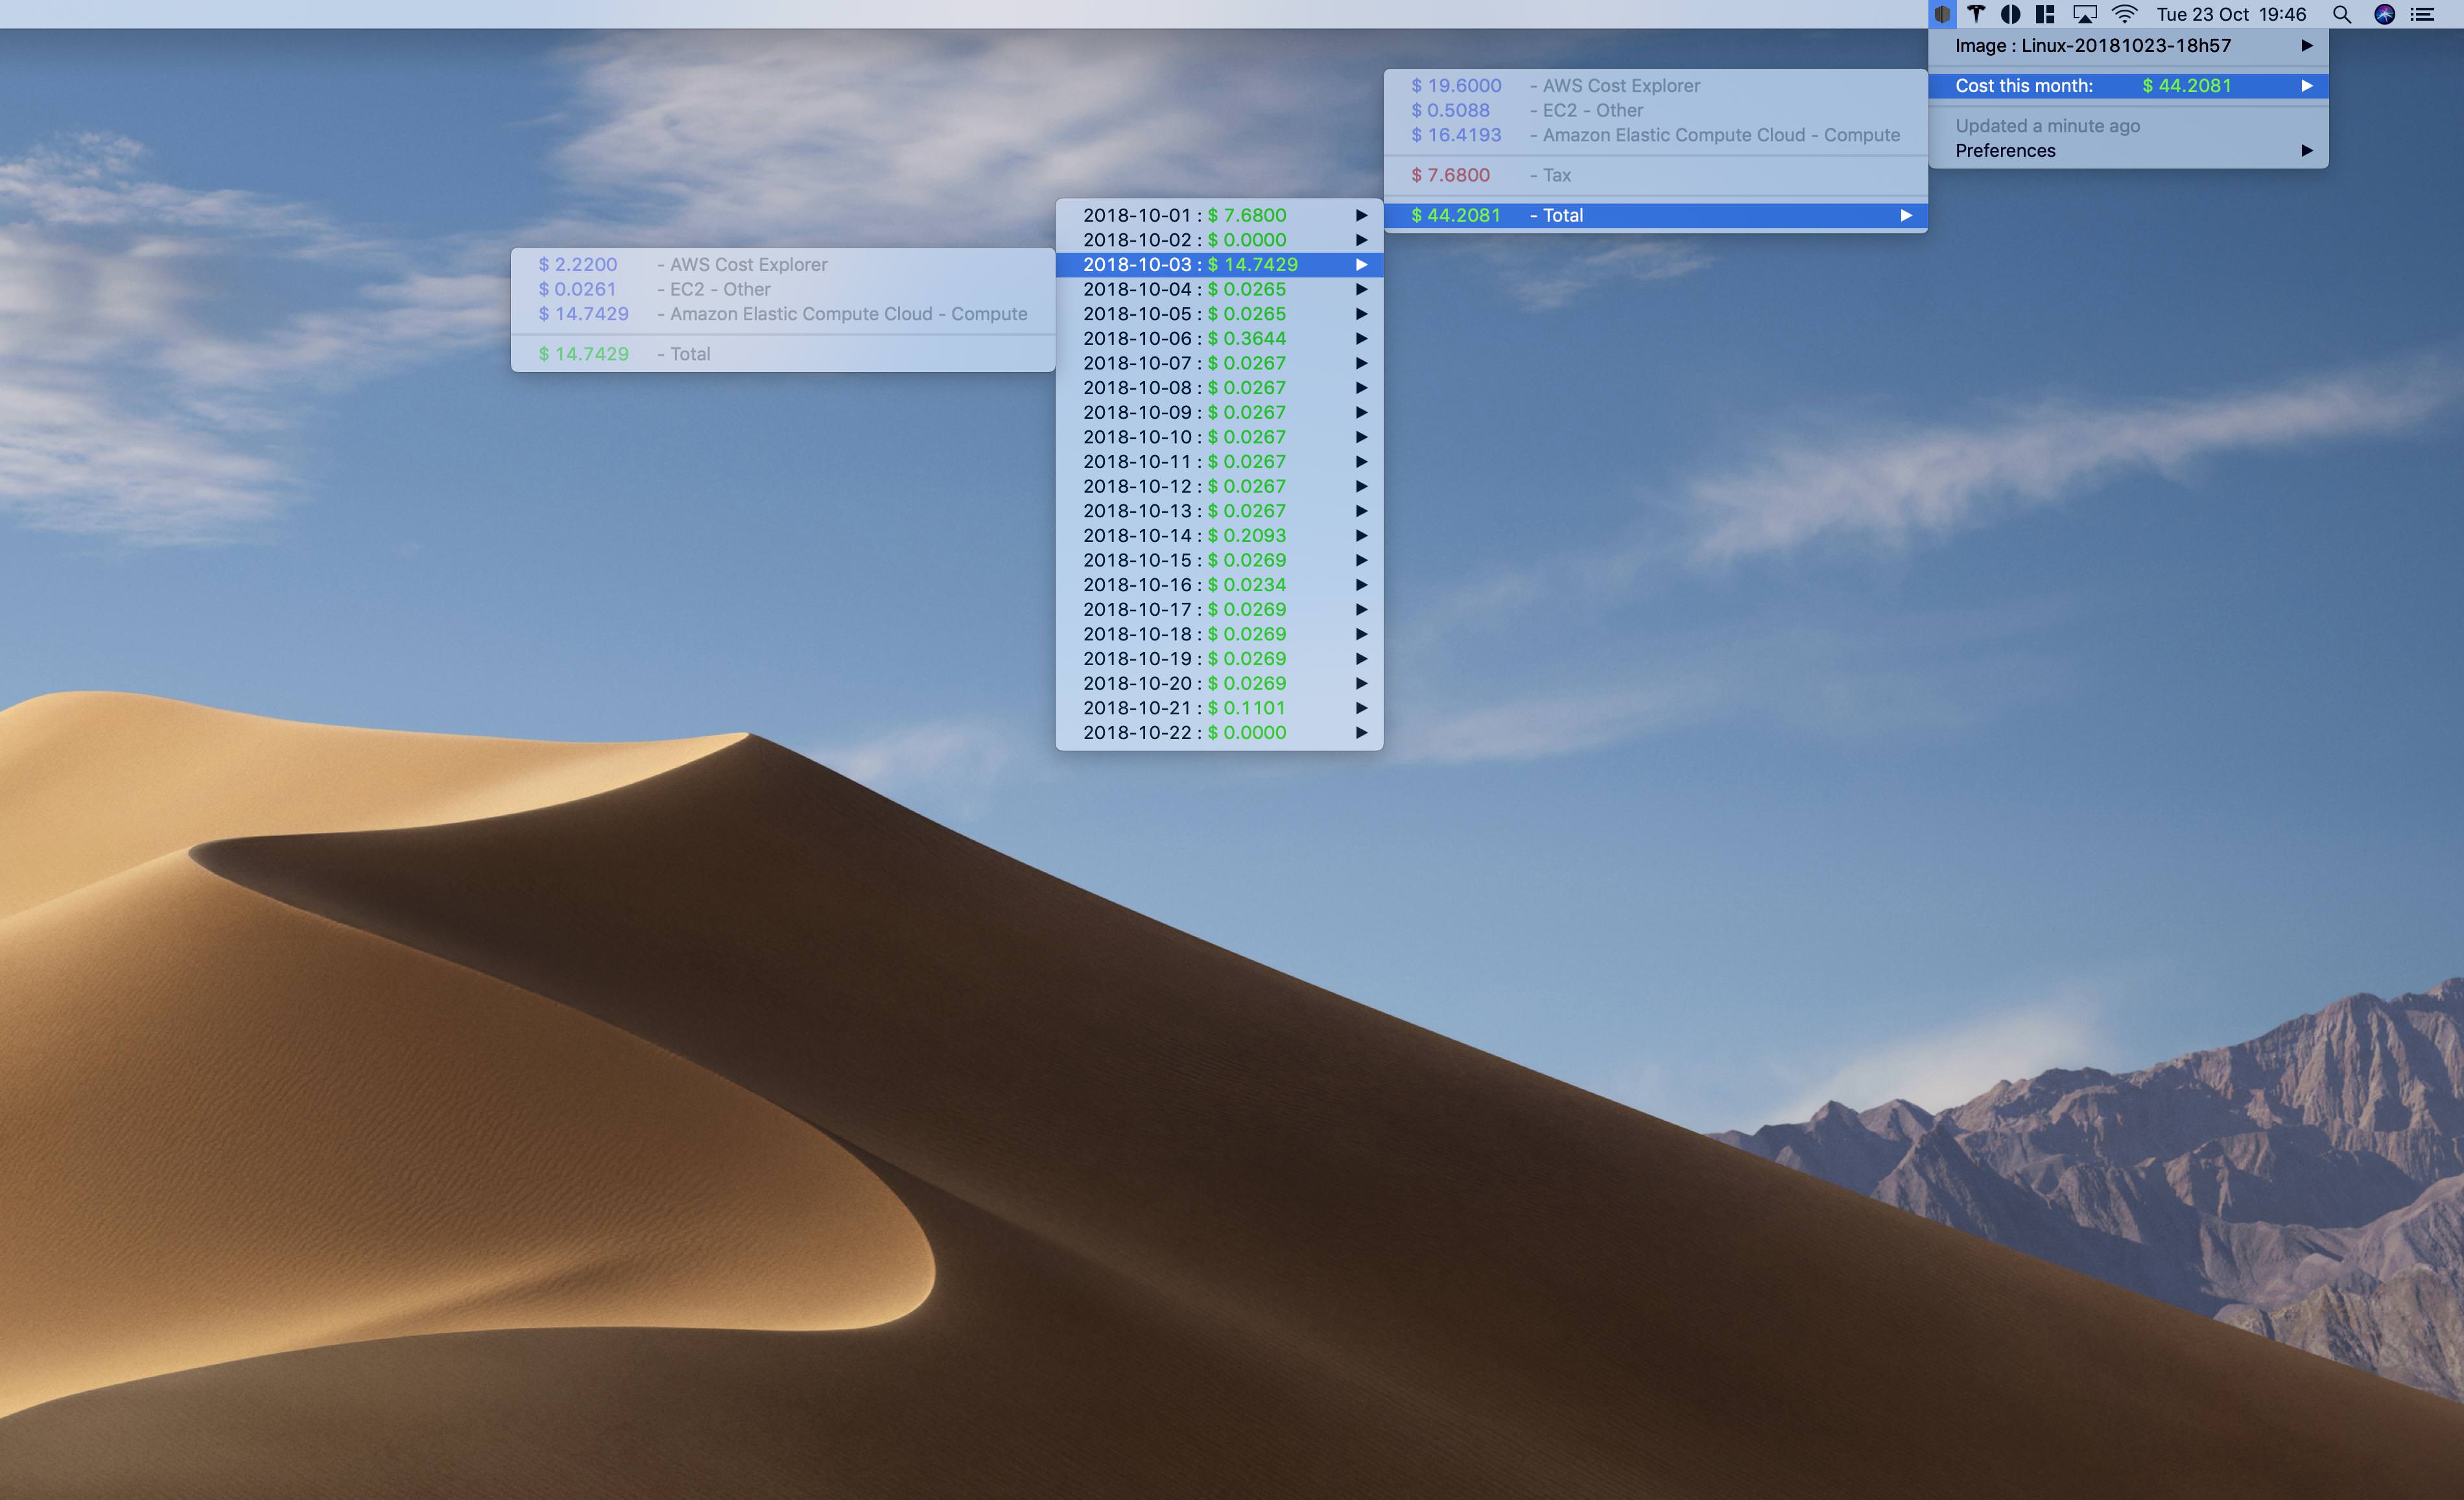The width and height of the screenshot is (2464, 1500).
Task: Click the $ 2.2200 AWS Cost Explorer daily entry
Action: (x=783, y=265)
